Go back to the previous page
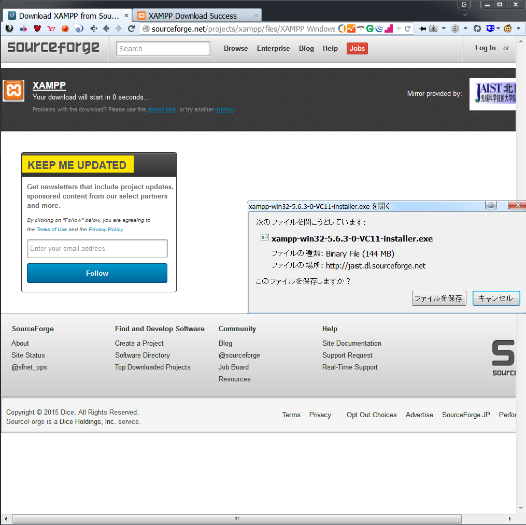This screenshot has width=526, height=525. coord(106,29)
